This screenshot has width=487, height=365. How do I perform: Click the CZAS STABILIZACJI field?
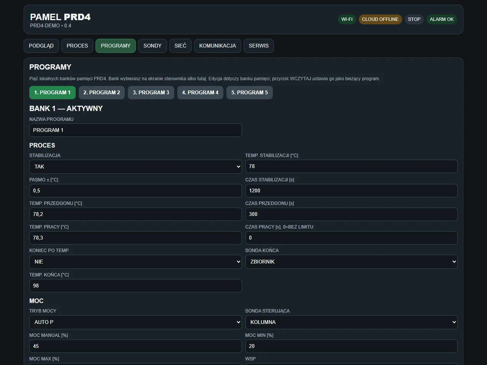pyautogui.click(x=352, y=190)
